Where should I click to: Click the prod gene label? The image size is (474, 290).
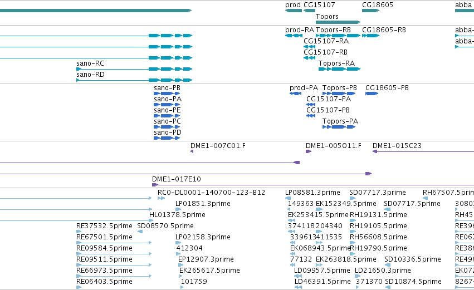point(292,5)
